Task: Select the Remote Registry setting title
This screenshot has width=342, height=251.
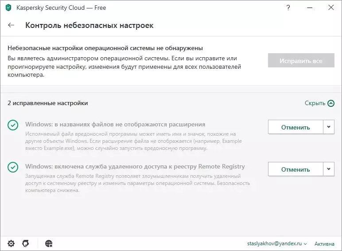Action: tap(135, 167)
